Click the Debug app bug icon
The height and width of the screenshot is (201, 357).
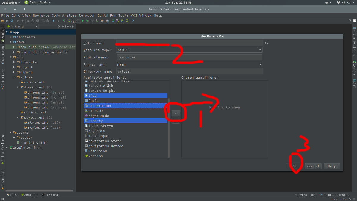coord(87,21)
